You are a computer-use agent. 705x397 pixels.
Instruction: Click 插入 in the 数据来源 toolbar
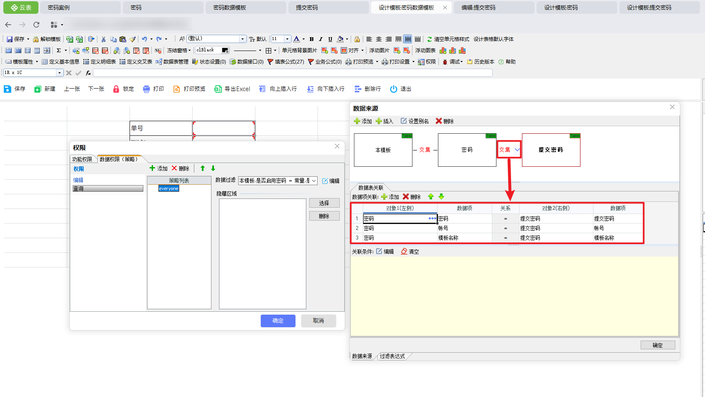(384, 121)
